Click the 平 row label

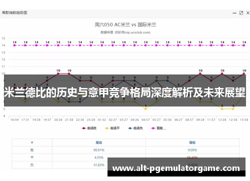pos(32,157)
